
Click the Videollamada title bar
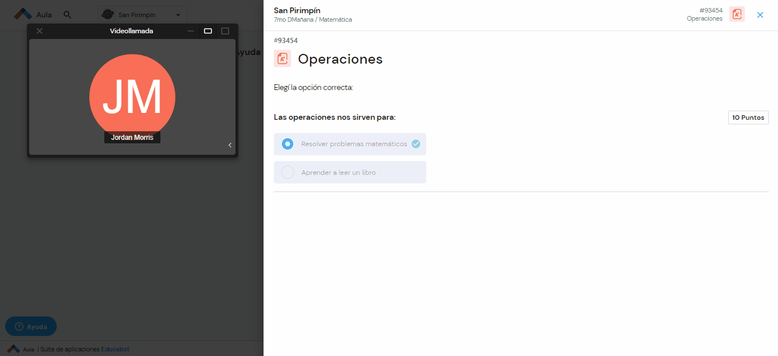[132, 30]
